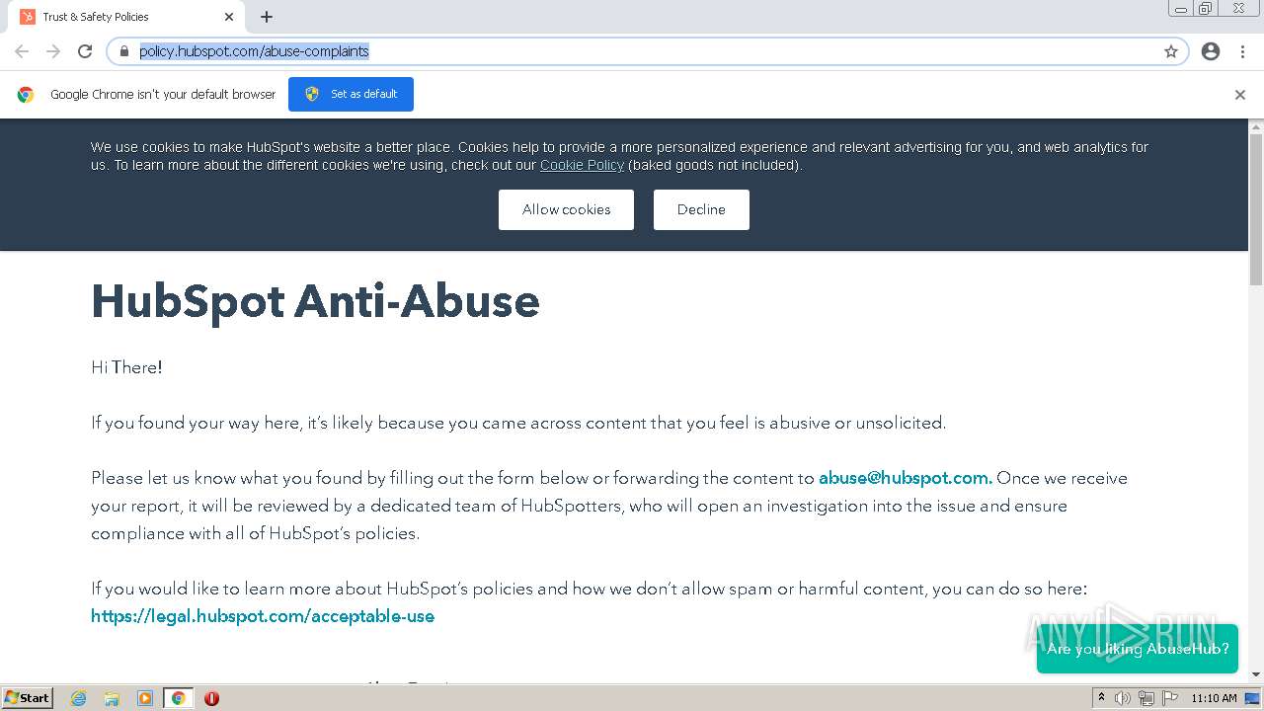Click Allow cookies button
1264x711 pixels.
click(x=566, y=209)
